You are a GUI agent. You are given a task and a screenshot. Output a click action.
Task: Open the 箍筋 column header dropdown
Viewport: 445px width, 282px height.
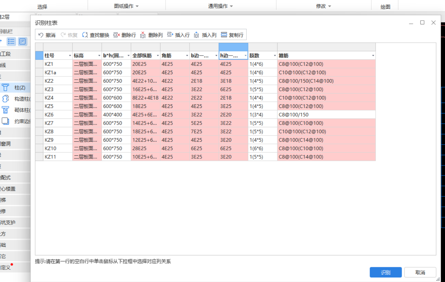tap(373, 56)
